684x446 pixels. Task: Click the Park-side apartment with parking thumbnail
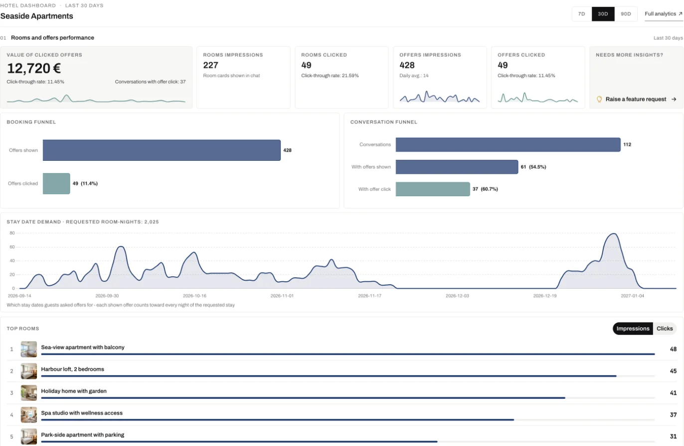pos(29,437)
